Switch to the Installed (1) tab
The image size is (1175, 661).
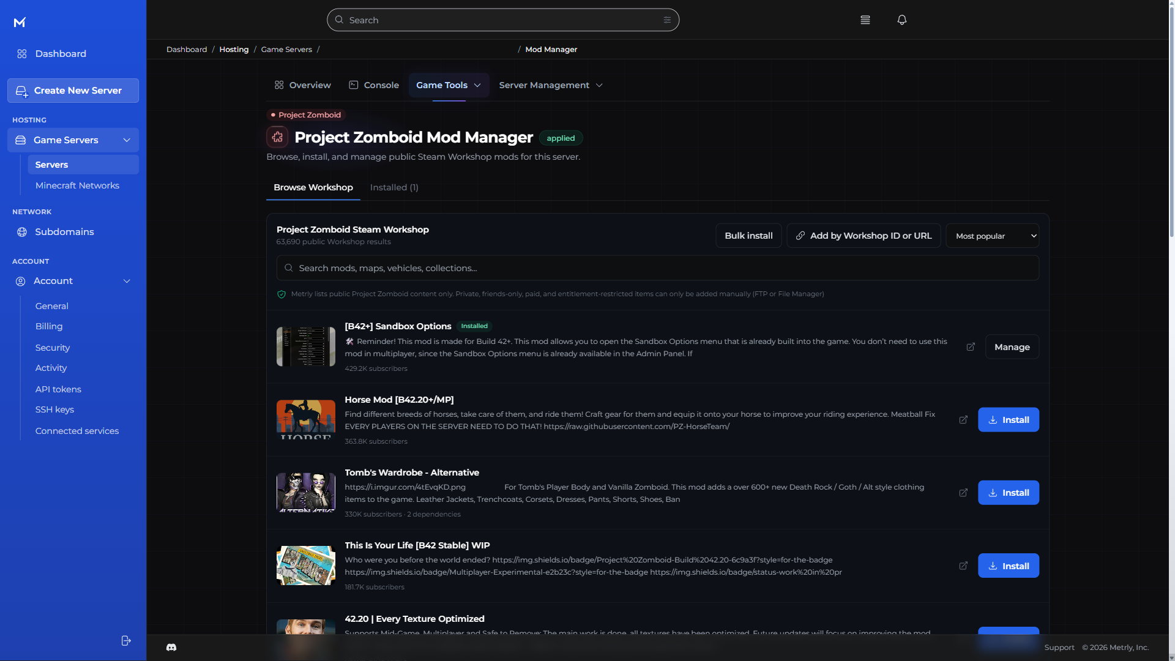[394, 187]
